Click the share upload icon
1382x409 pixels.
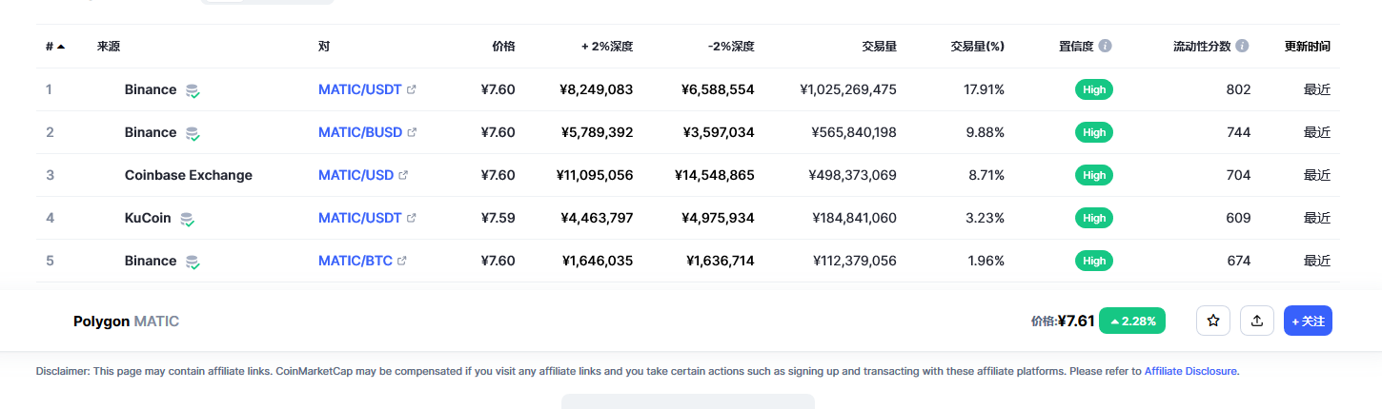pyautogui.click(x=1257, y=321)
